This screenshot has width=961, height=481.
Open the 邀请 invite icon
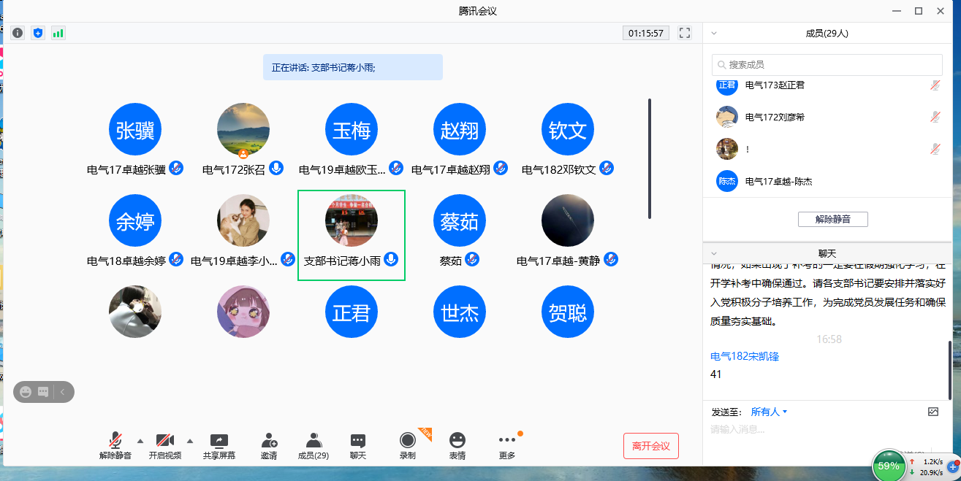click(268, 446)
